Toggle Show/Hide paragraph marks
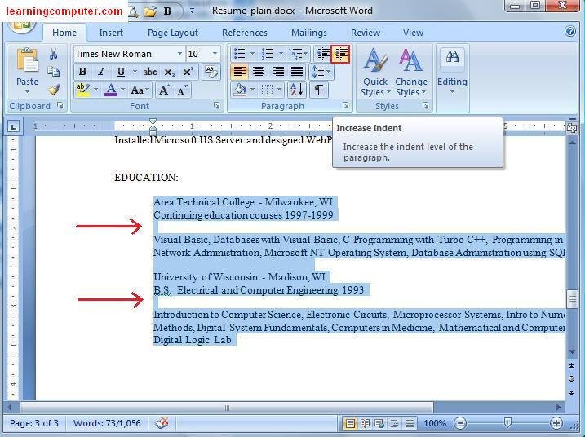The image size is (585, 437). (x=319, y=90)
